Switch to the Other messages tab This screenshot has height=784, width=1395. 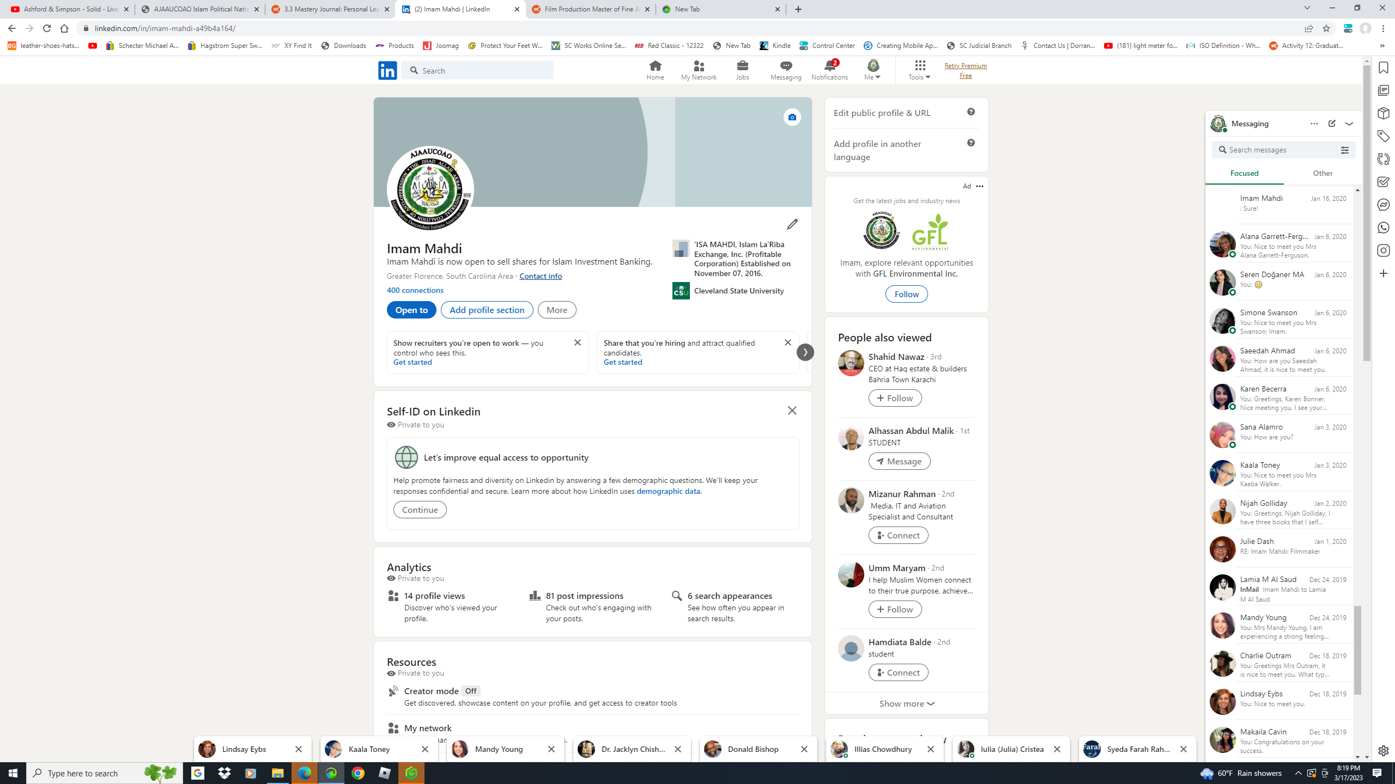[x=1323, y=173]
